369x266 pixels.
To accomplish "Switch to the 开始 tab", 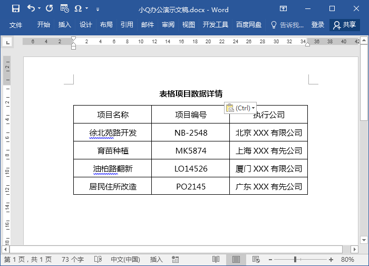I will (x=44, y=25).
